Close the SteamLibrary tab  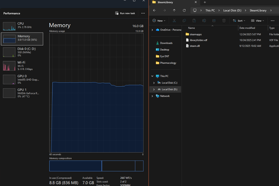pyautogui.click(x=196, y=2)
